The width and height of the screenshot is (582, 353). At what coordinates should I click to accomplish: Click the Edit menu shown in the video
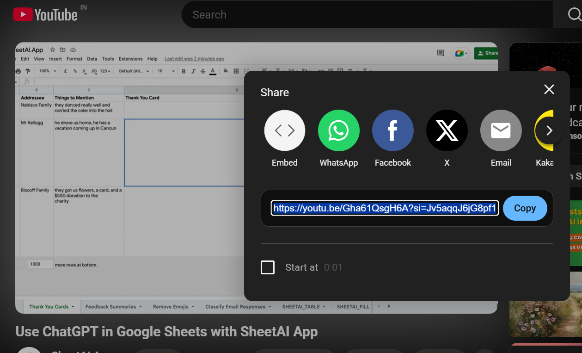click(x=25, y=59)
